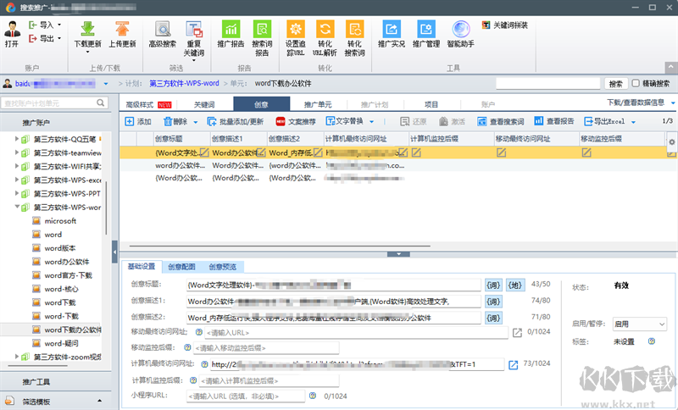This screenshot has width=678, height=410.
Task: Expand the 筛选模板 panel arrow
Action: pyautogui.click(x=99, y=401)
